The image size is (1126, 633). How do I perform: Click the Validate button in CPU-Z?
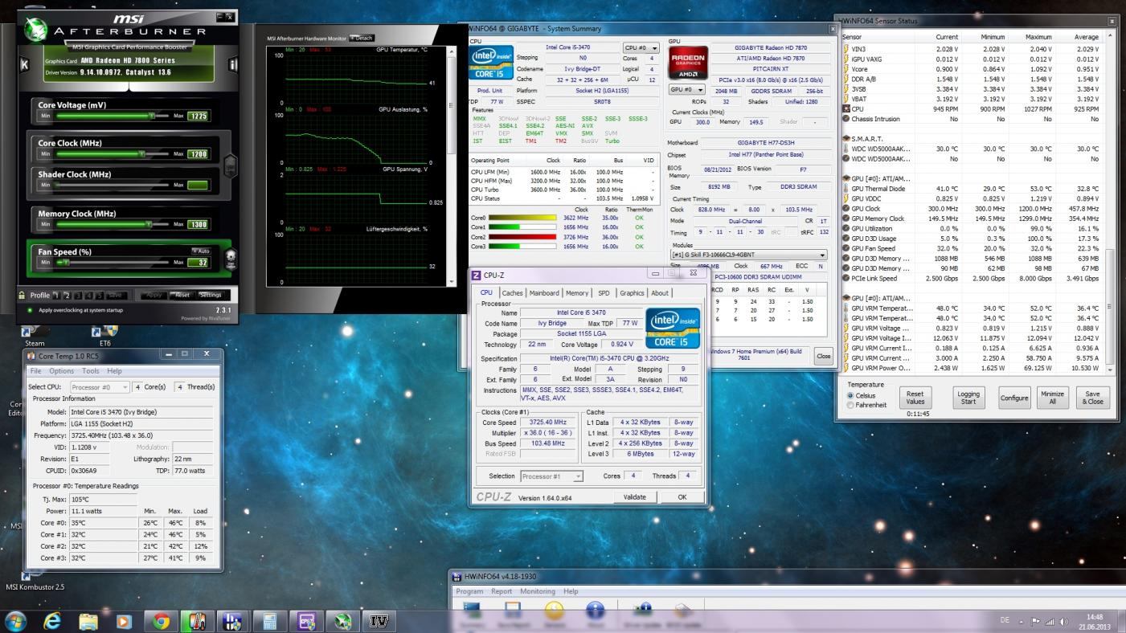pos(634,497)
